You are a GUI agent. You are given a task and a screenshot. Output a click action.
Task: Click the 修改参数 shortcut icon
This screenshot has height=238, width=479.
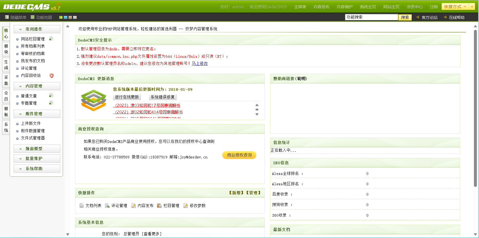click(x=186, y=206)
